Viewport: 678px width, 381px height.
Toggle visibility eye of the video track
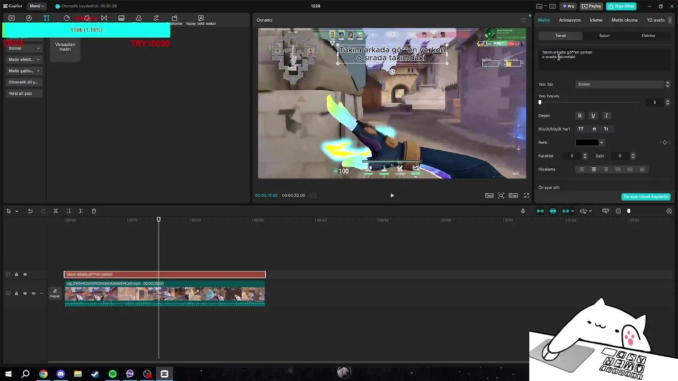(25, 294)
